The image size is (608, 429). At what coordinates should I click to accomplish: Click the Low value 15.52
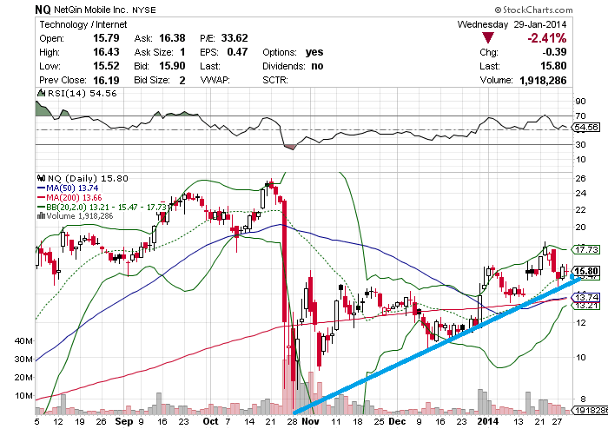[106, 66]
